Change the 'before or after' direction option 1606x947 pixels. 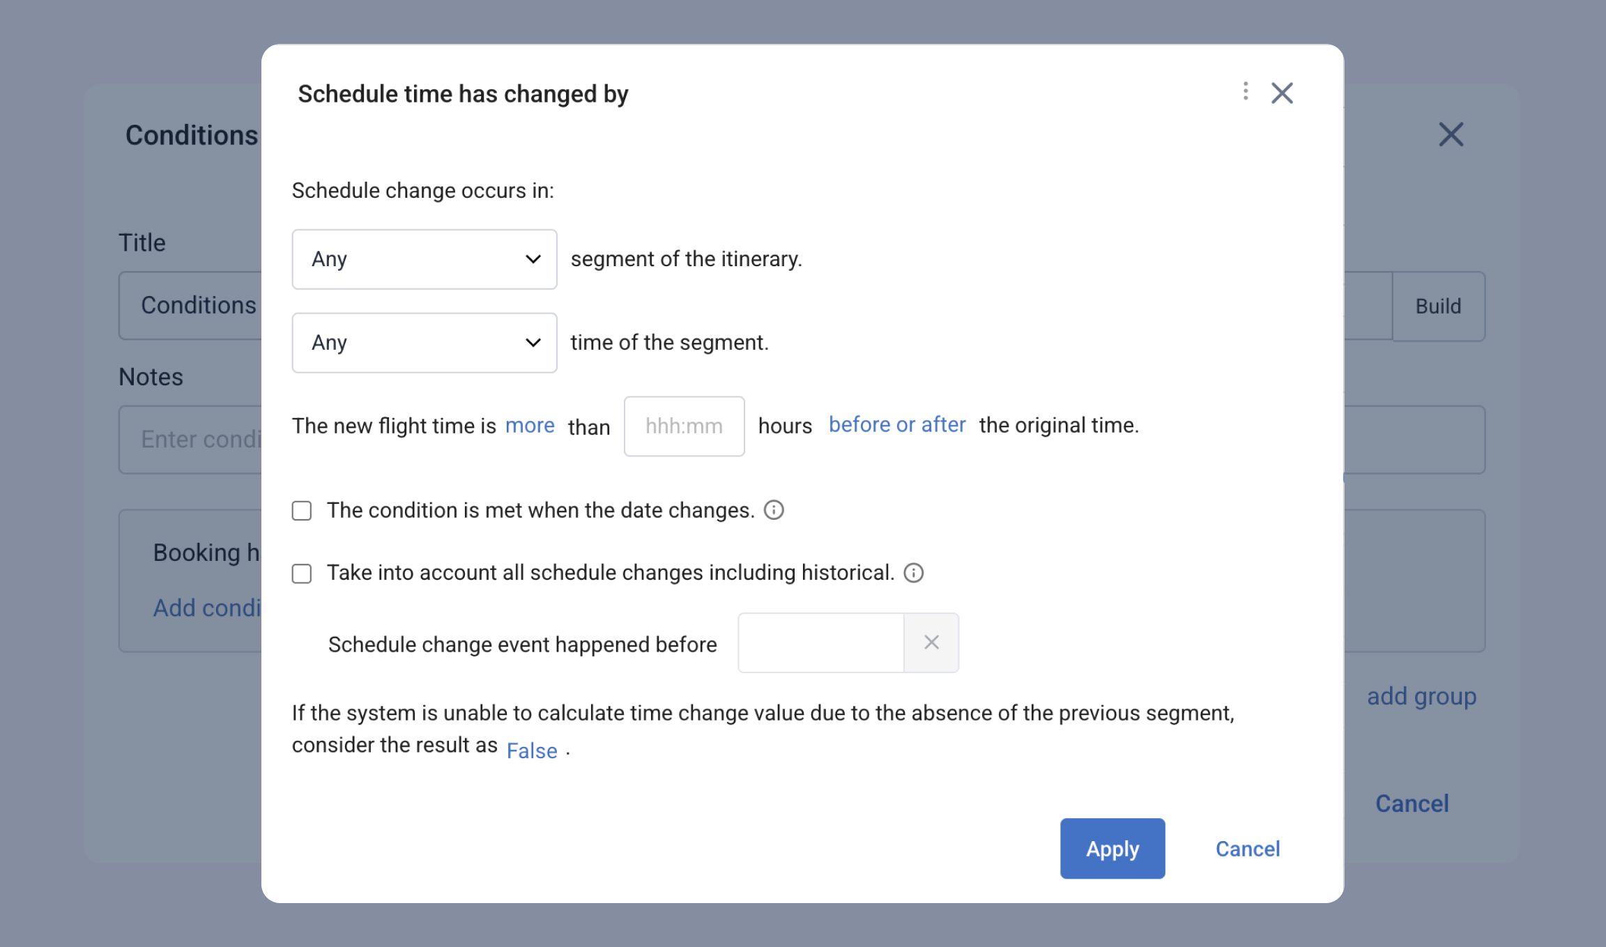click(896, 424)
